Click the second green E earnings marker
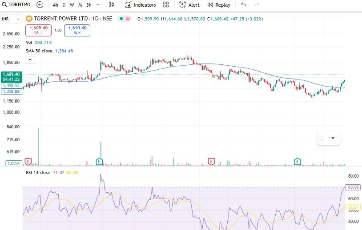Screen dimensions: 362x230 pos(298,161)
